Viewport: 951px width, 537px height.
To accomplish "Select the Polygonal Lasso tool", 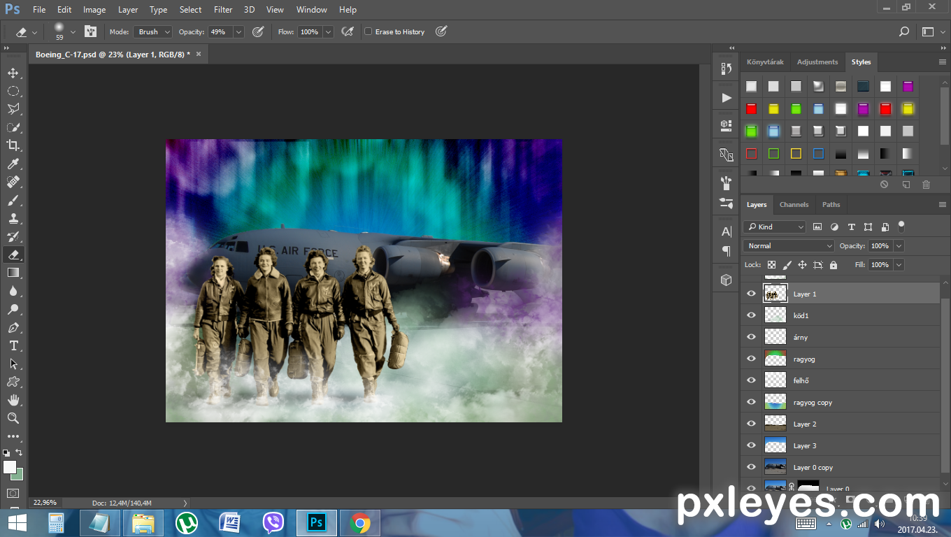I will click(x=13, y=109).
